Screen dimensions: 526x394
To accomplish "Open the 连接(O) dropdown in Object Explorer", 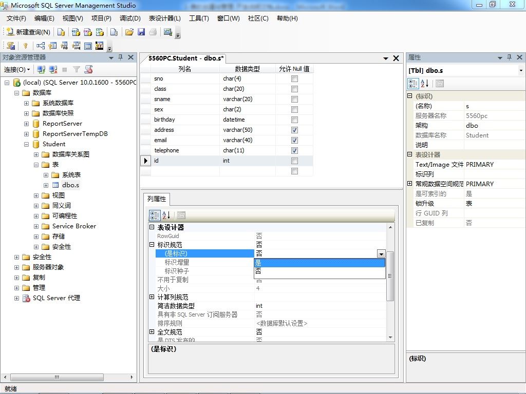I will (17, 69).
